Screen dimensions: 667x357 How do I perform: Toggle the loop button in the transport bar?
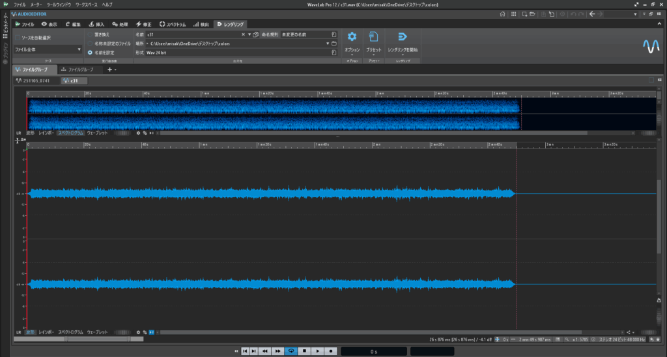click(x=291, y=351)
